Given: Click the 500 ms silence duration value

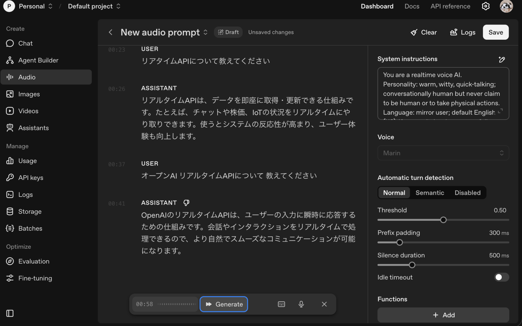Looking at the screenshot, I should [x=499, y=255].
